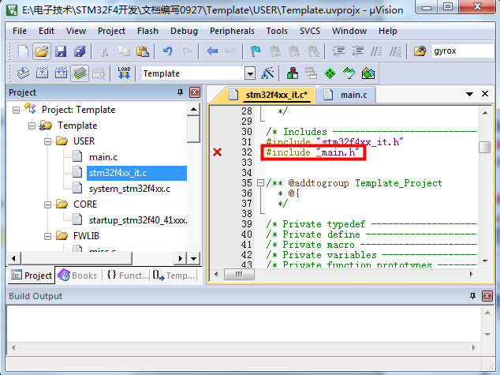Collapse the USER folder group
This screenshot has width=500, height=375.
[x=47, y=141]
